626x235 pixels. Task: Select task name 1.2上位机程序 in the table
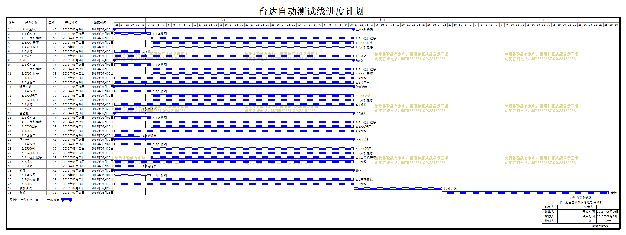31,38
